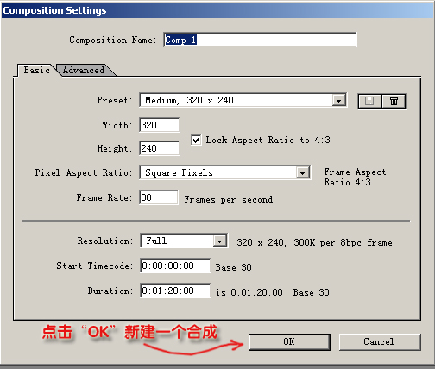Click inside the Width field showing 320
This screenshot has width=435, height=369.
tap(160, 125)
